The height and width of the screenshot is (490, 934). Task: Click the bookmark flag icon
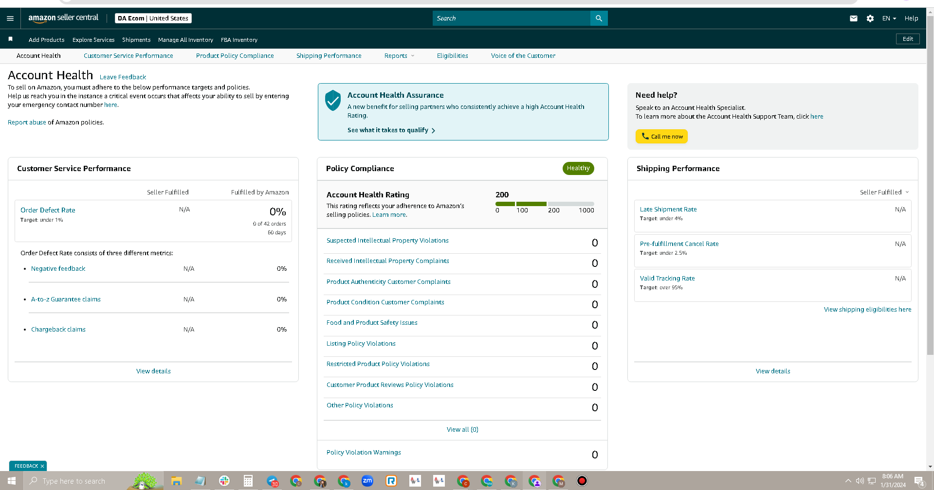click(x=10, y=39)
